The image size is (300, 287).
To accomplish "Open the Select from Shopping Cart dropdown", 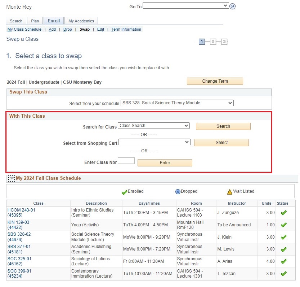I will coord(154,142).
